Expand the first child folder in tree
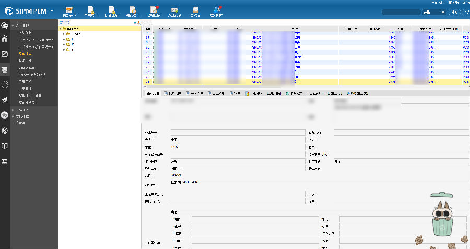 coord(64,34)
